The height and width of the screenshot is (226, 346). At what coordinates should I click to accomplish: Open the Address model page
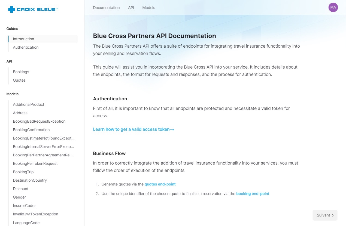[x=20, y=113]
